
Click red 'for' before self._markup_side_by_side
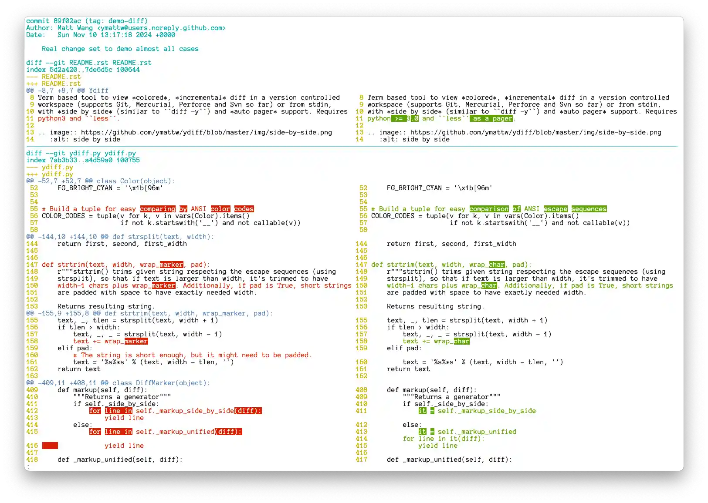click(95, 411)
